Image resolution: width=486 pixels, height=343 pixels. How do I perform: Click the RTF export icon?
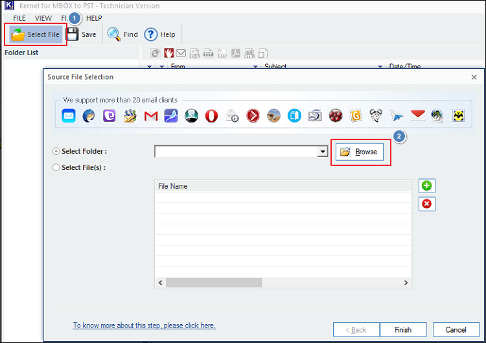coord(222,53)
